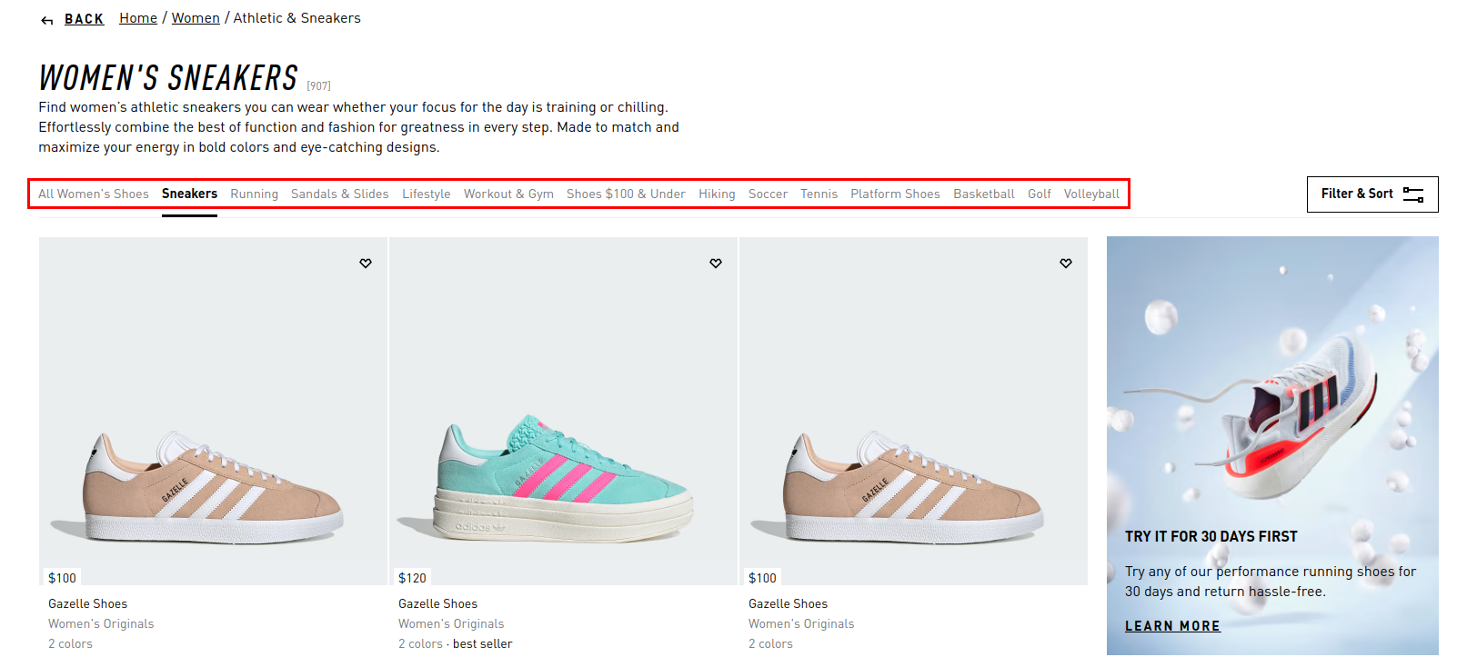Click the 'best seller' label

[482, 643]
